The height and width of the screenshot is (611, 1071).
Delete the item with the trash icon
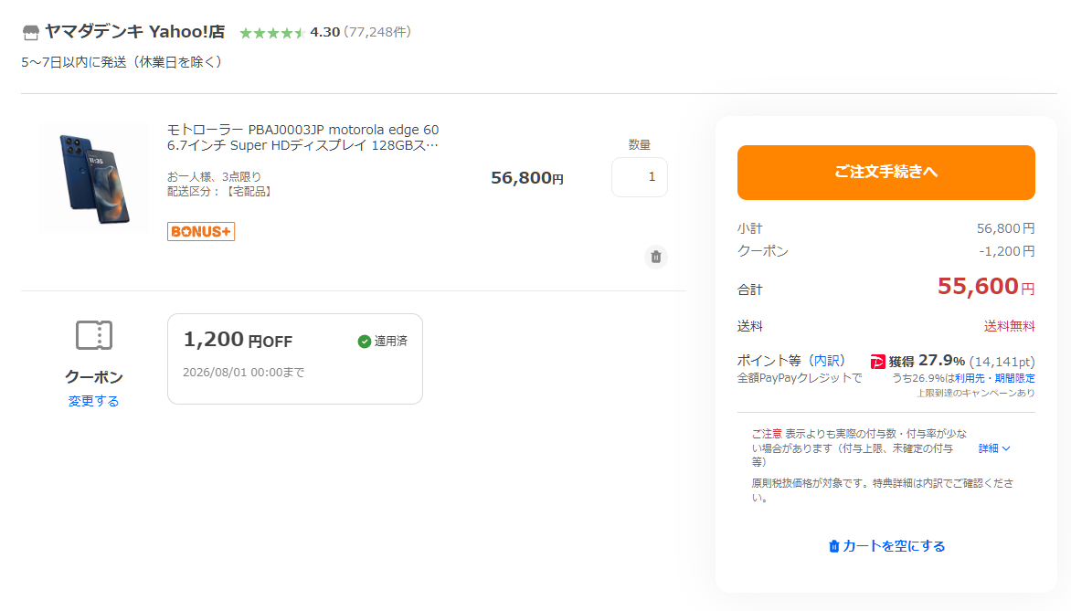[x=656, y=257]
